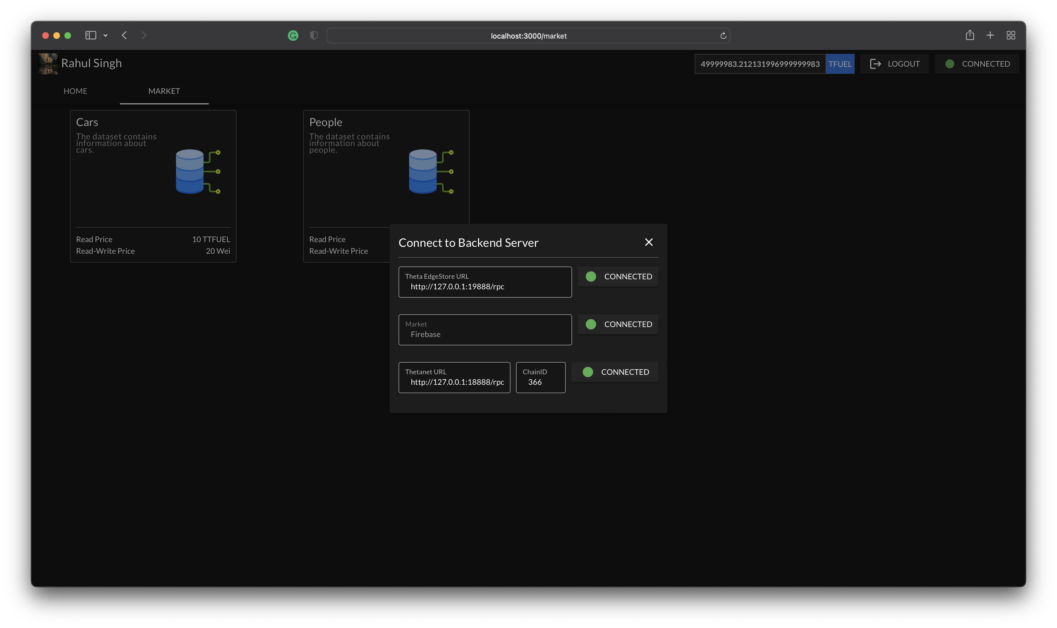This screenshot has height=628, width=1057.
Task: Open the Safari share icon
Action: [970, 35]
